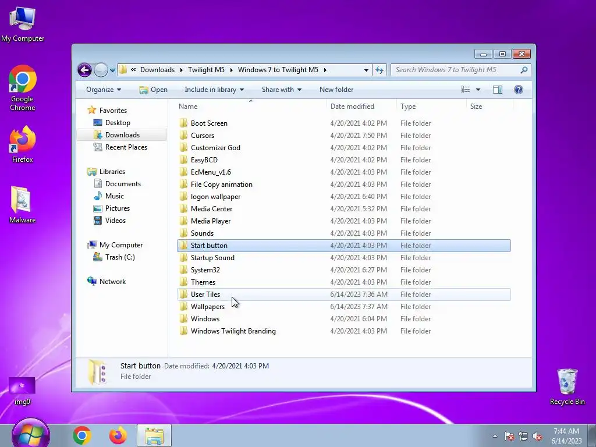Launch Firefox from the taskbar
Viewport: 596px width, 447px height.
(x=118, y=435)
